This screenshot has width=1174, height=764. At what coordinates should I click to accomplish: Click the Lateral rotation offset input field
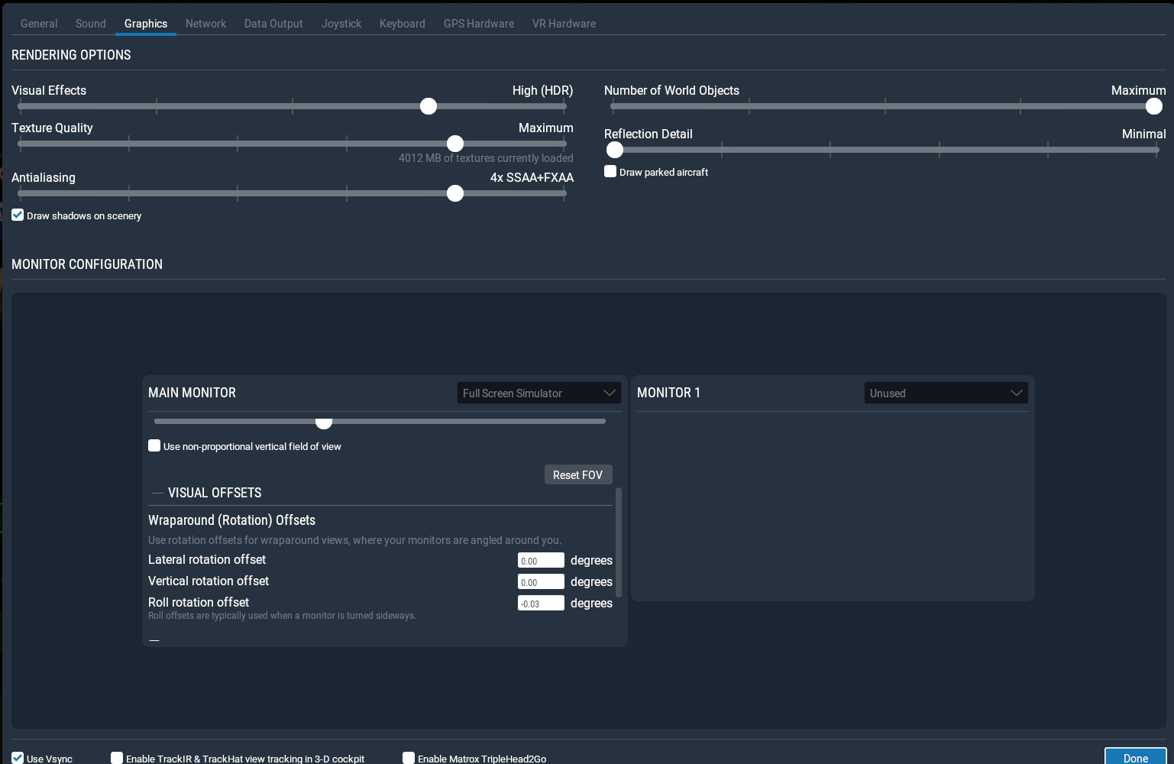tap(541, 560)
